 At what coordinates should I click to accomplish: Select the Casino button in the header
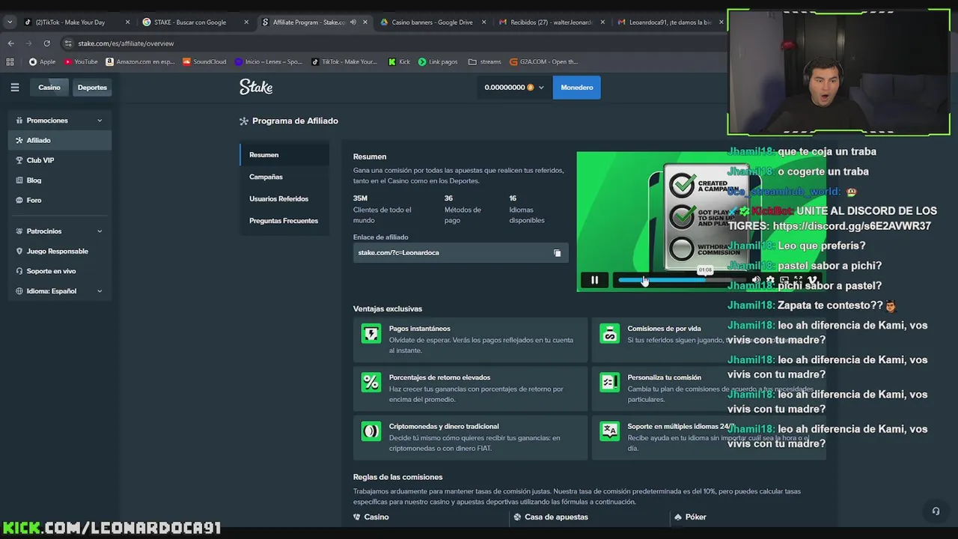click(x=49, y=88)
